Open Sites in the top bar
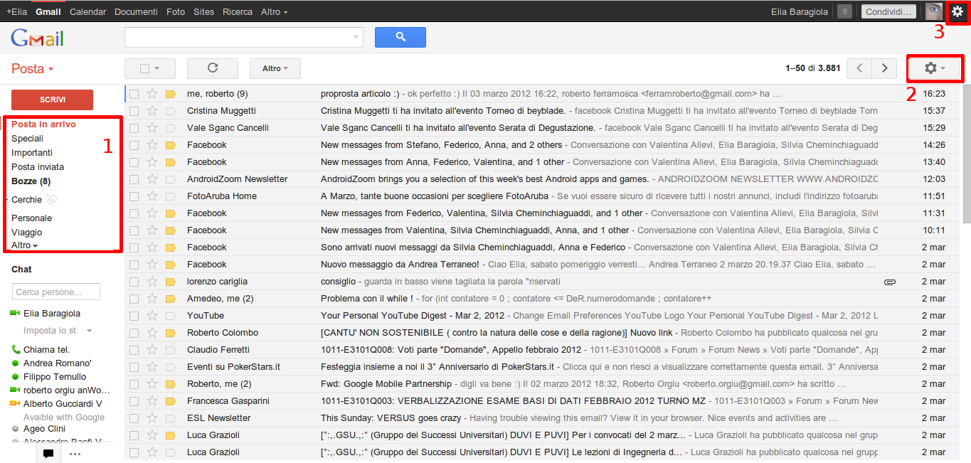The image size is (971, 463). [203, 12]
